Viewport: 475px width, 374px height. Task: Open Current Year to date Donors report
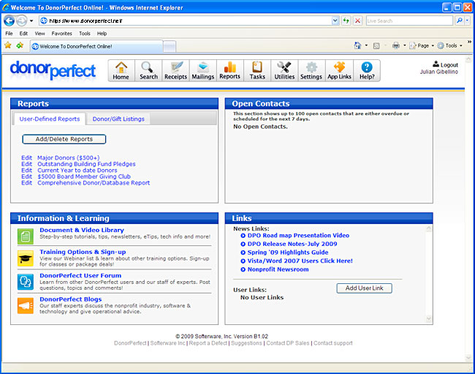(77, 171)
